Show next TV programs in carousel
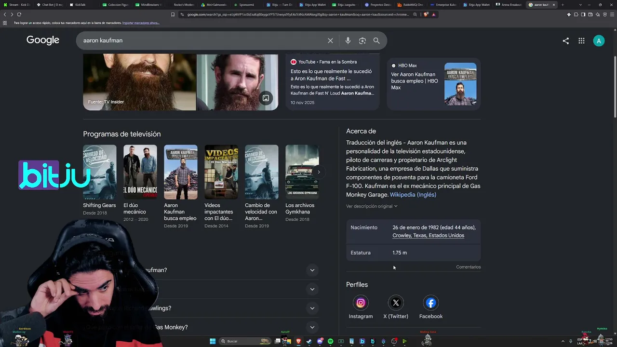617x347 pixels. 318,172
